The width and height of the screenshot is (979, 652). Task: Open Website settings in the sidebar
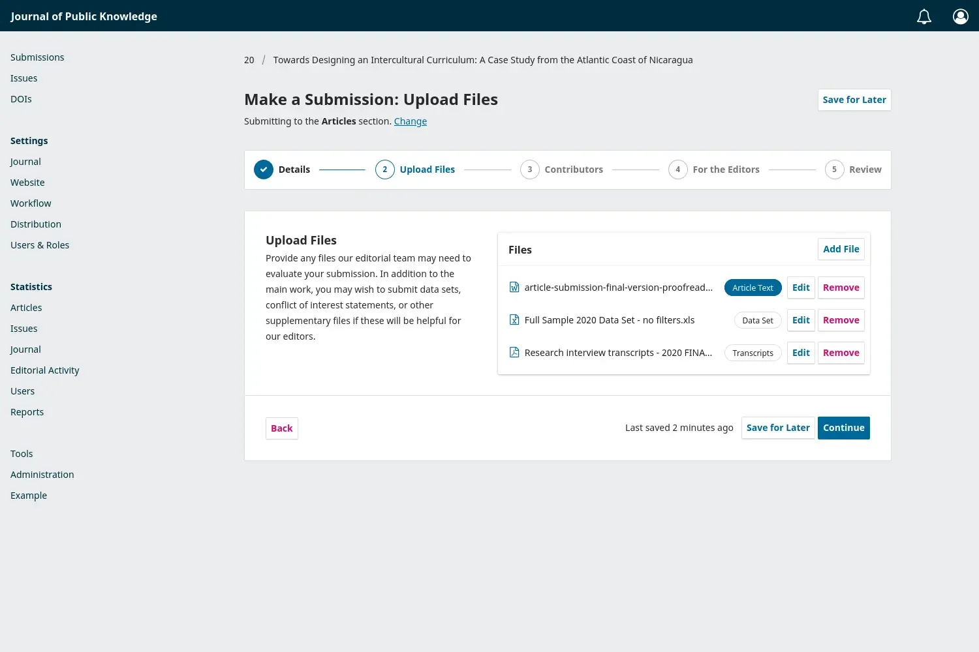point(27,182)
